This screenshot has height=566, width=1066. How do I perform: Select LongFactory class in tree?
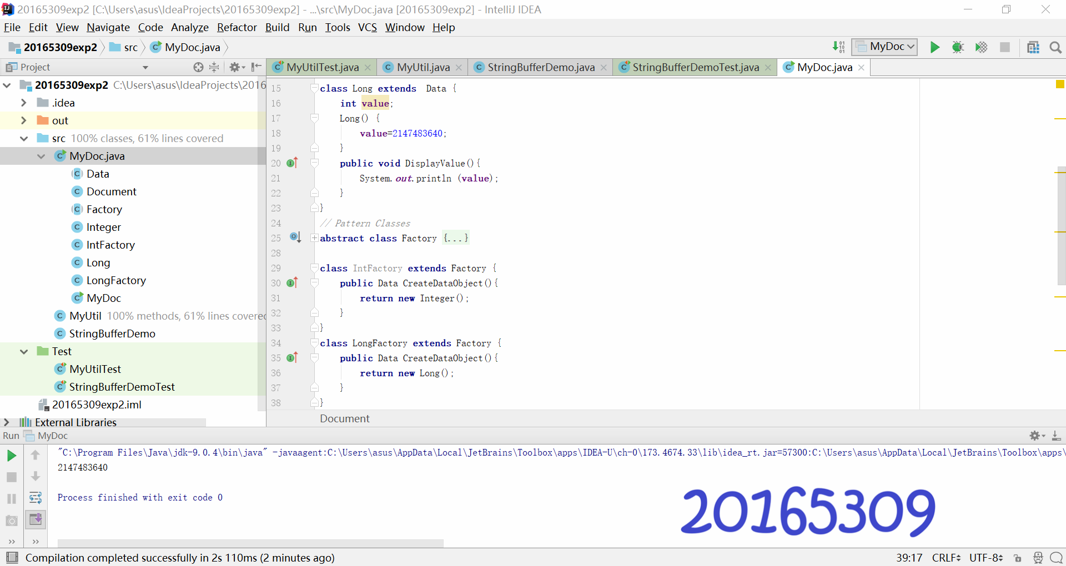[116, 280]
